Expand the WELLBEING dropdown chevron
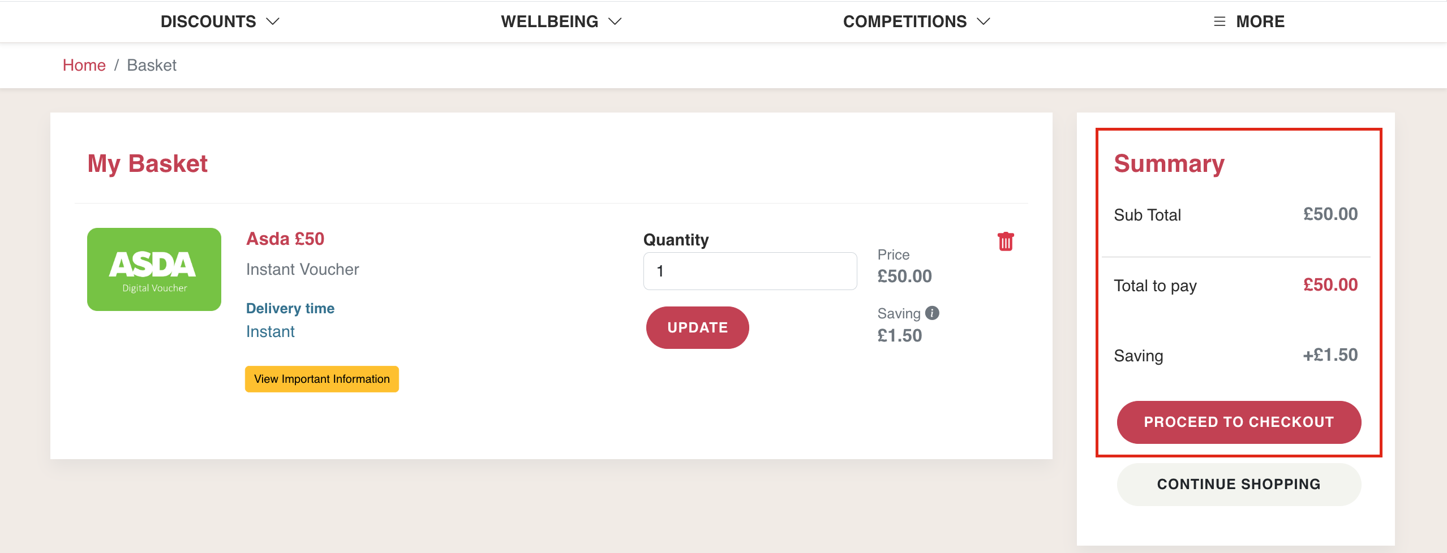 point(615,21)
